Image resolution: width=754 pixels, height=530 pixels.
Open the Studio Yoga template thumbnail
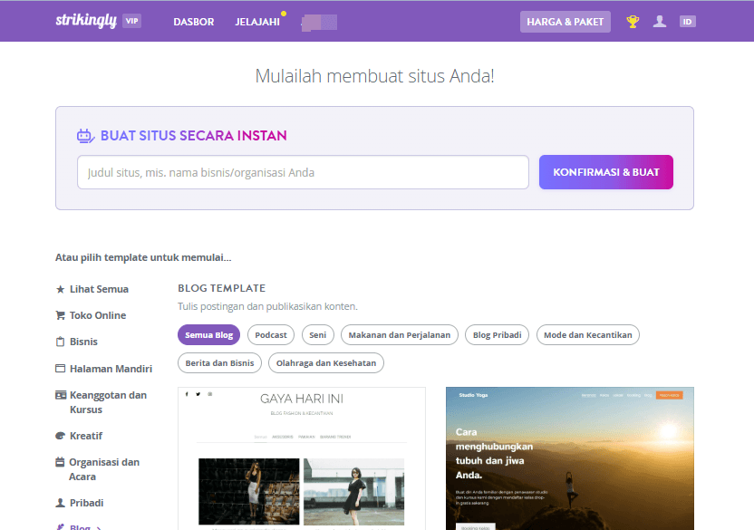coord(570,458)
